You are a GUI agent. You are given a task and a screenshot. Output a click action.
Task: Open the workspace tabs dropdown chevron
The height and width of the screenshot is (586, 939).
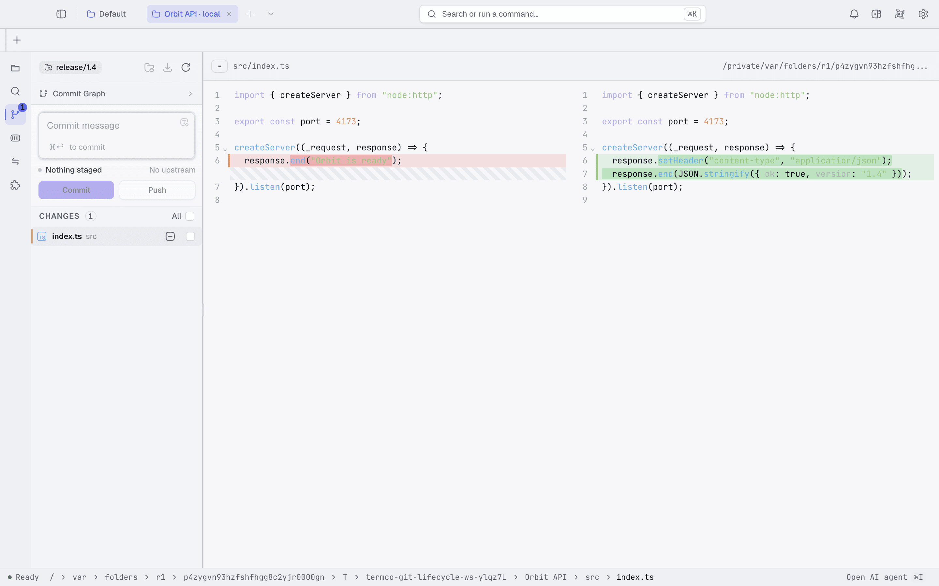271,14
